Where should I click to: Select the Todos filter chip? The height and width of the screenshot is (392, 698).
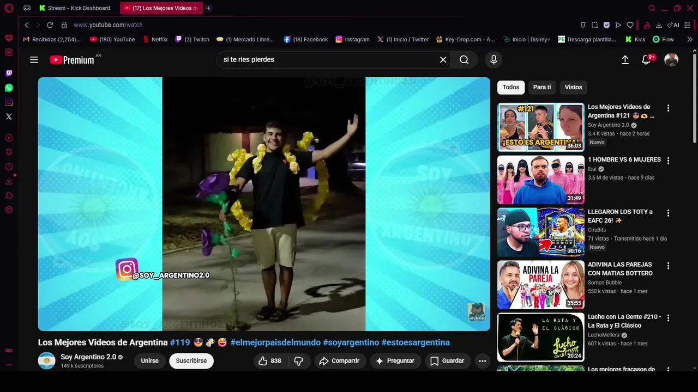pos(511,88)
